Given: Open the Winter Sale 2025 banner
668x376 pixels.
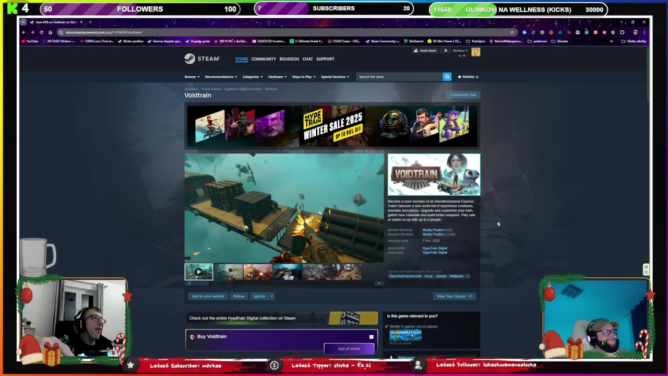Looking at the screenshot, I should point(332,126).
